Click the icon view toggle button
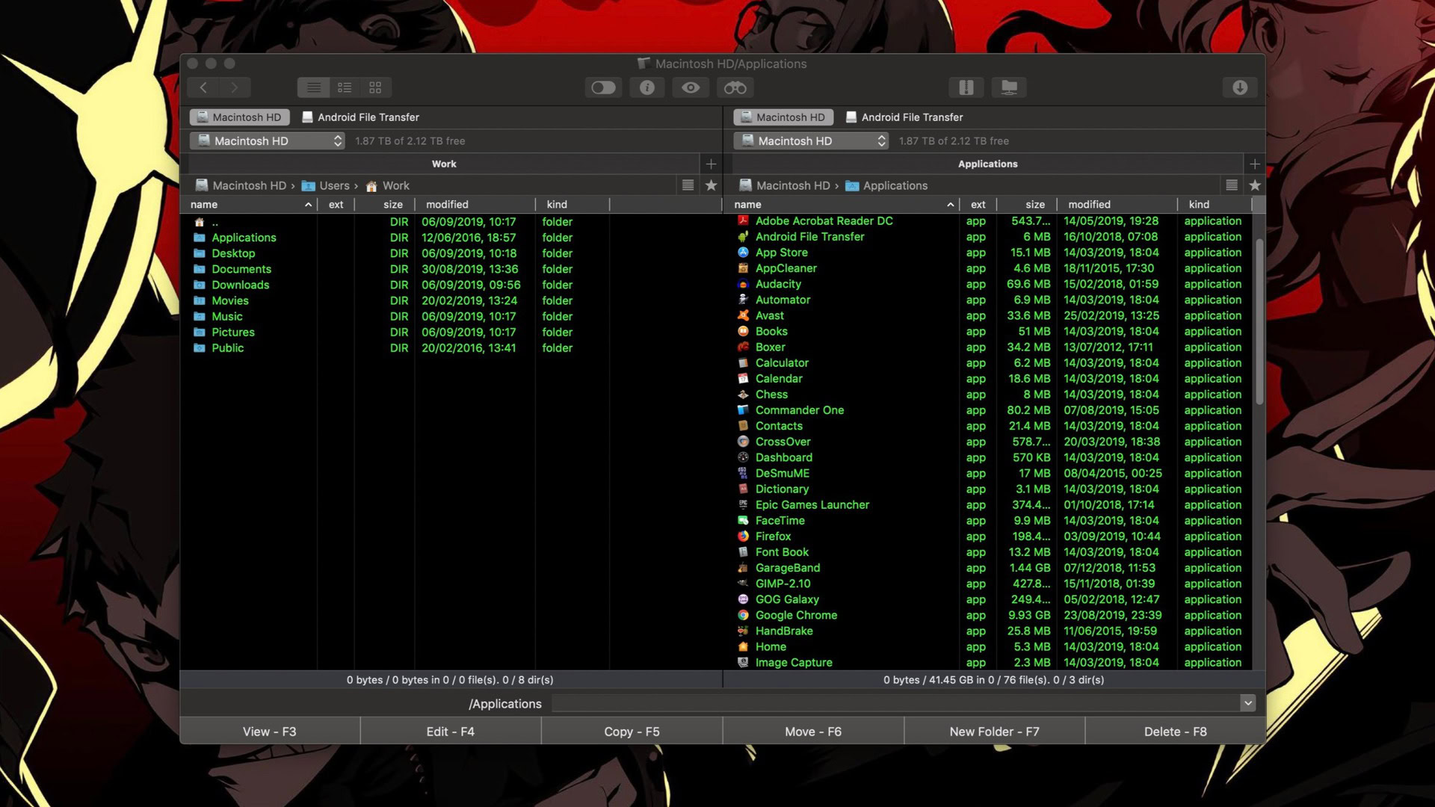 (375, 87)
